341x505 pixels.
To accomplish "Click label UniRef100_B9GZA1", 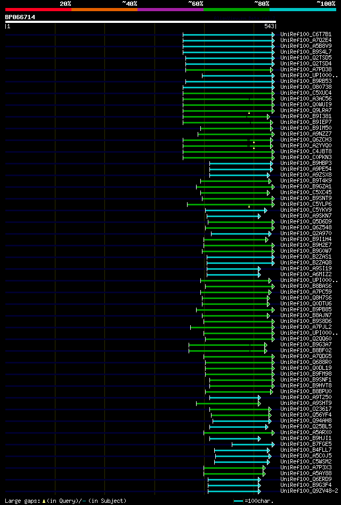I will (306, 186).
